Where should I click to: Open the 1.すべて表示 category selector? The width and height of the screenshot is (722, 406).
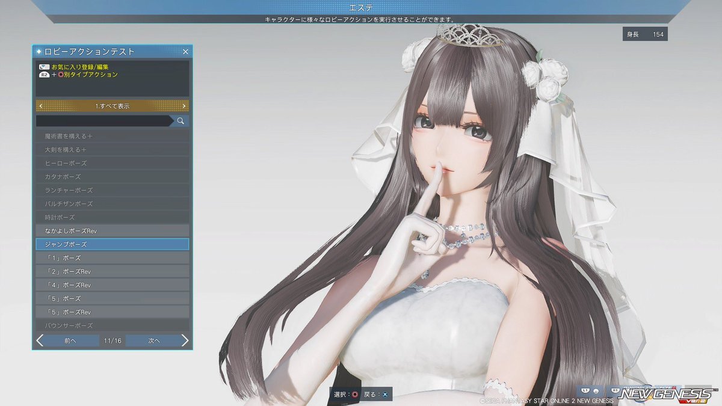(x=113, y=106)
